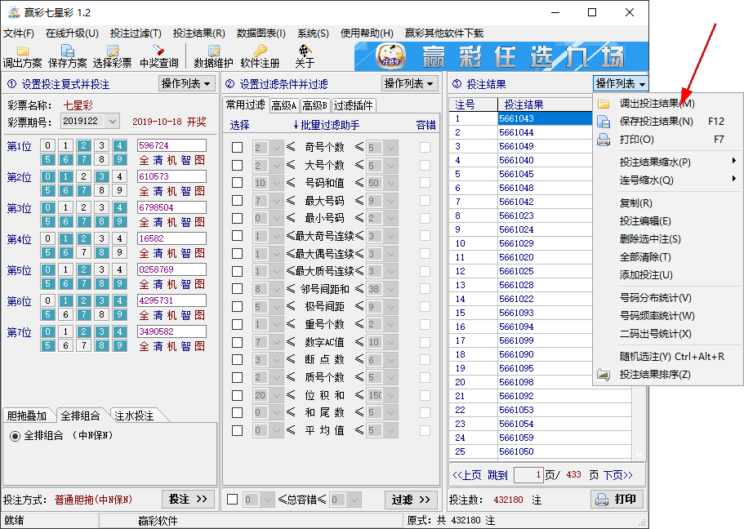Switch to the 高级A filter tab

tap(283, 105)
